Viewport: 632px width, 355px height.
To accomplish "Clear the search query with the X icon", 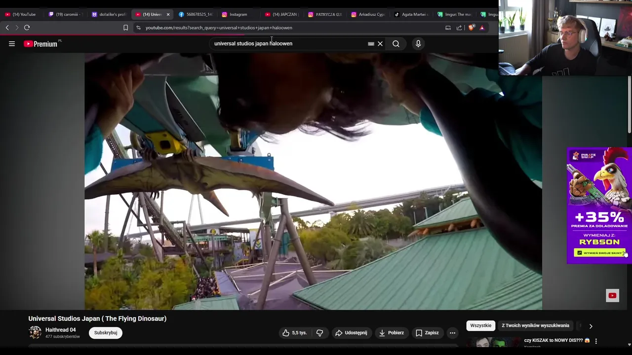I will pyautogui.click(x=380, y=44).
